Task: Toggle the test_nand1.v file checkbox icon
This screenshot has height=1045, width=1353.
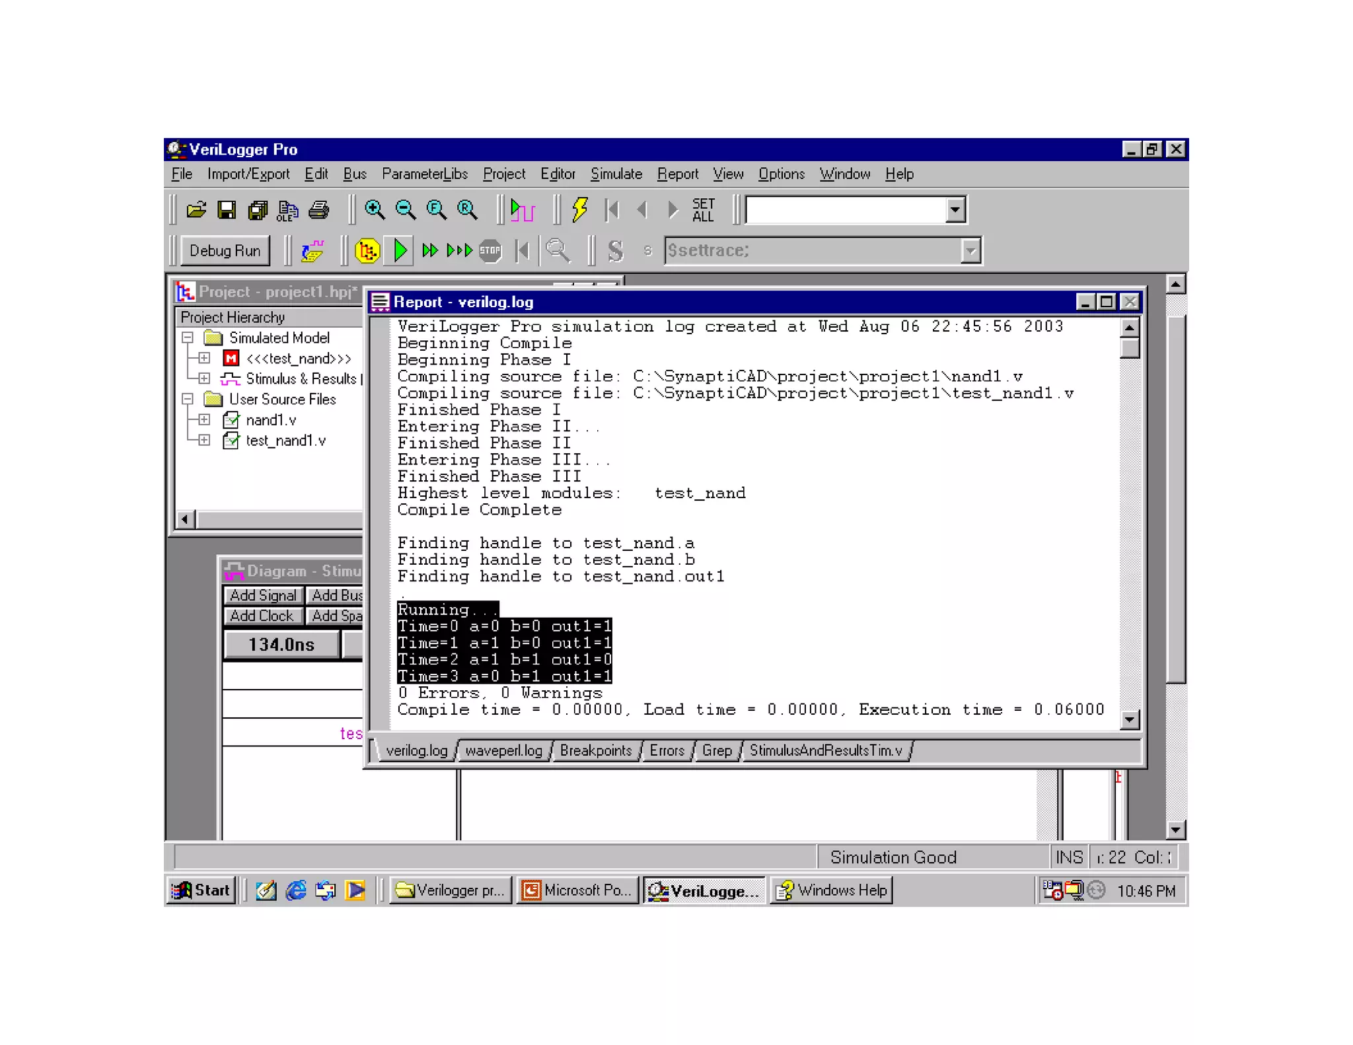Action: 231,441
